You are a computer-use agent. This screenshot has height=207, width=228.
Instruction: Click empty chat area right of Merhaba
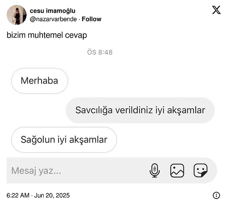[x=144, y=81]
